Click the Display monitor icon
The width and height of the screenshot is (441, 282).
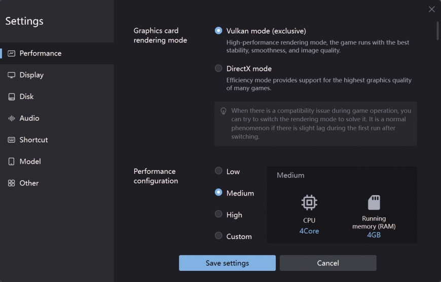click(x=12, y=75)
